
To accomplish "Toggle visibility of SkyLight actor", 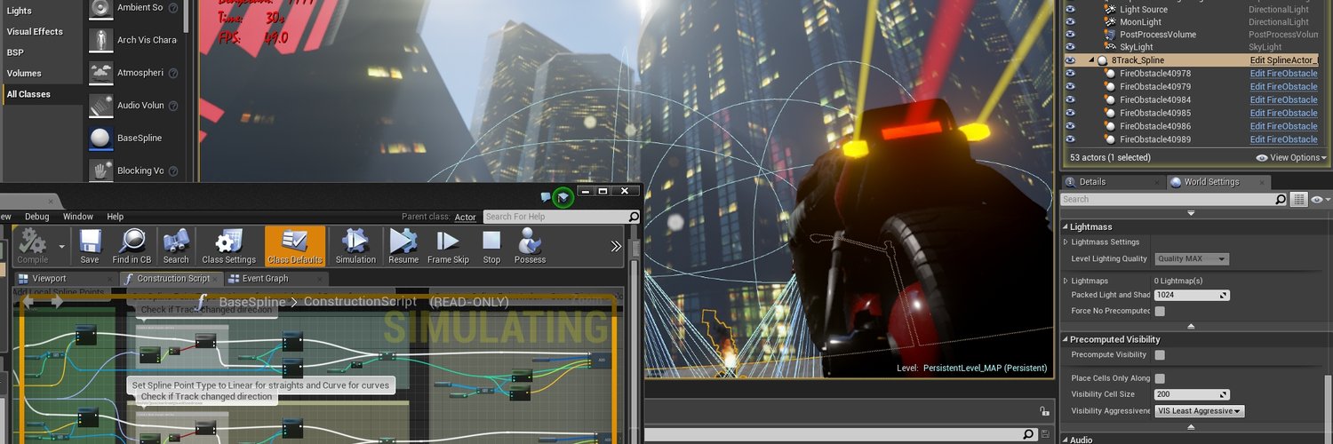I will (1070, 47).
